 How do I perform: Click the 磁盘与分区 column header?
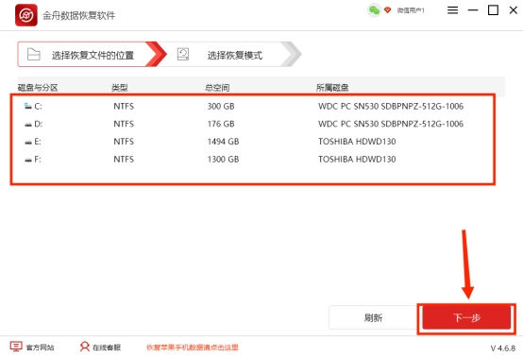[38, 88]
